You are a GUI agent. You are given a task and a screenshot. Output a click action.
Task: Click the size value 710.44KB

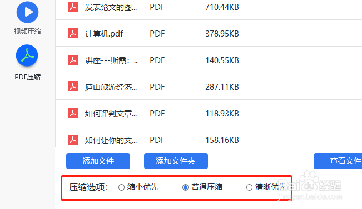(222, 7)
